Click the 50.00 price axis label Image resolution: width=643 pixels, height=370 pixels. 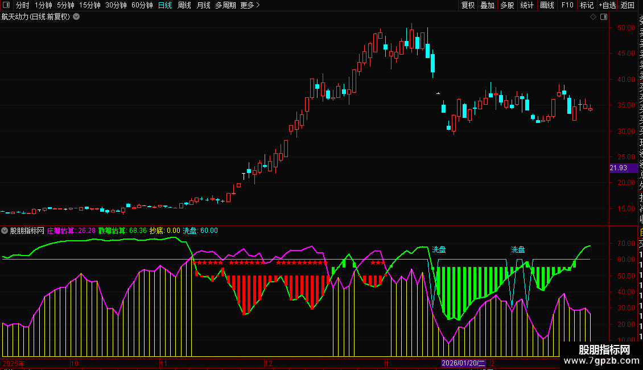click(x=626, y=27)
